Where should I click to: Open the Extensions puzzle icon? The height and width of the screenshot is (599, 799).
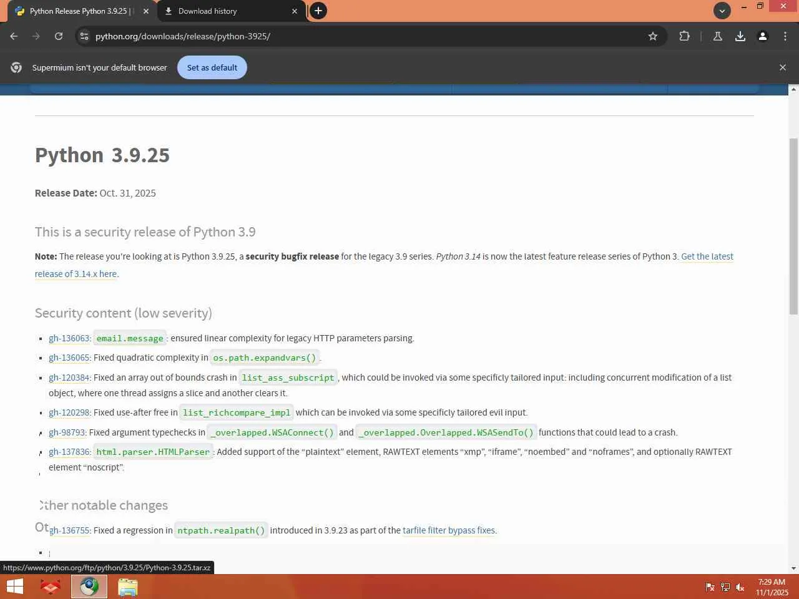pyautogui.click(x=684, y=36)
